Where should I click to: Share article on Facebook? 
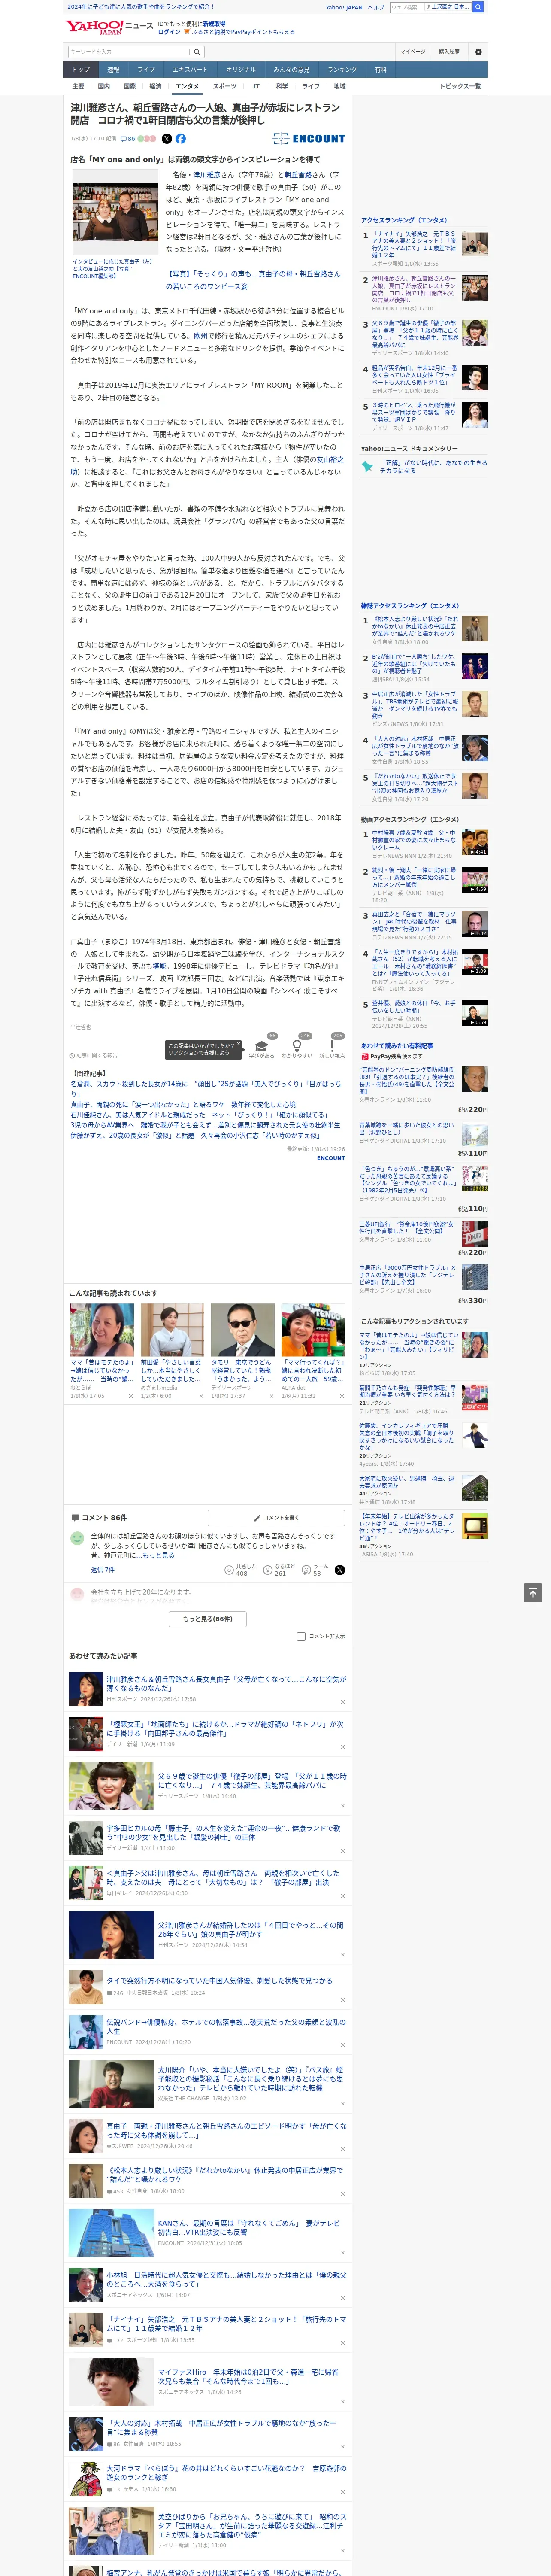pyautogui.click(x=181, y=139)
